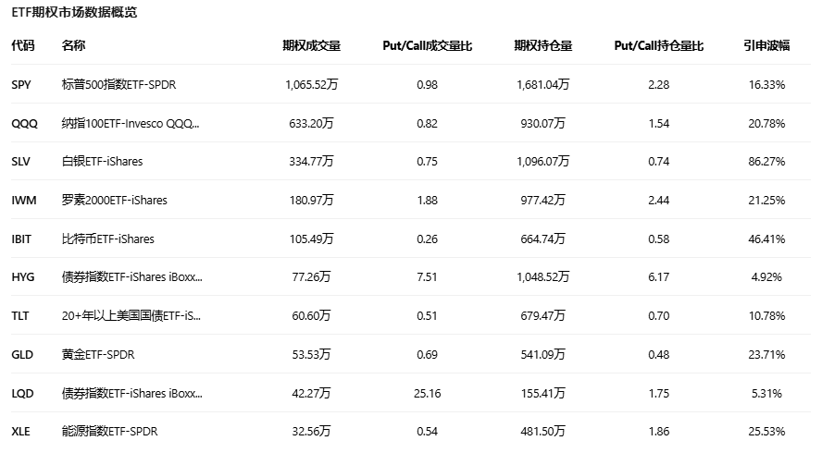Click the XLE ticker code
The image size is (822, 453).
click(x=20, y=431)
